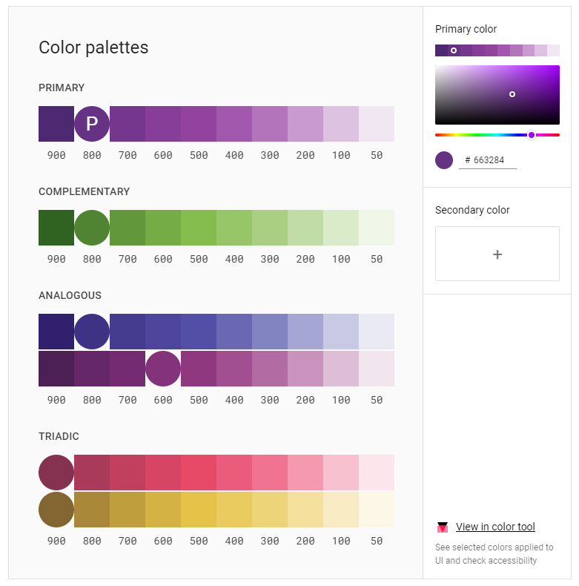Screen dimensions: 579x586
Task: Pick the primary 500 purple swatch
Action: tap(199, 124)
